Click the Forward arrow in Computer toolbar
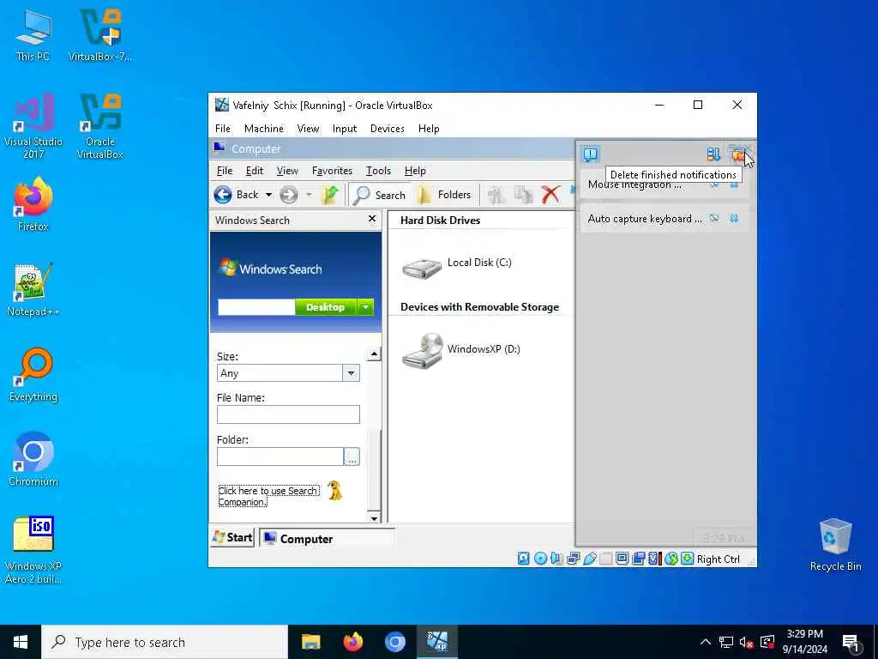This screenshot has height=659, width=878. point(289,195)
